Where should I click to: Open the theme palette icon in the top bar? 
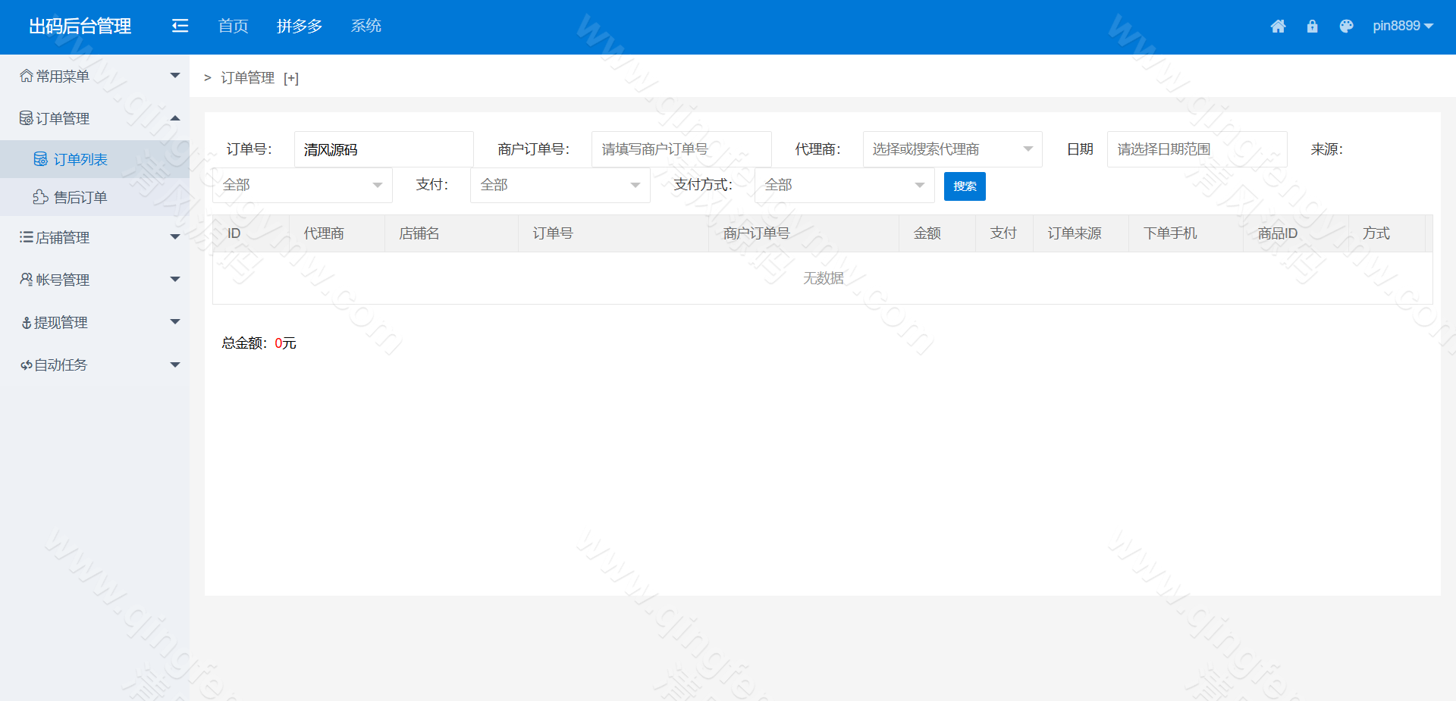pos(1347,26)
